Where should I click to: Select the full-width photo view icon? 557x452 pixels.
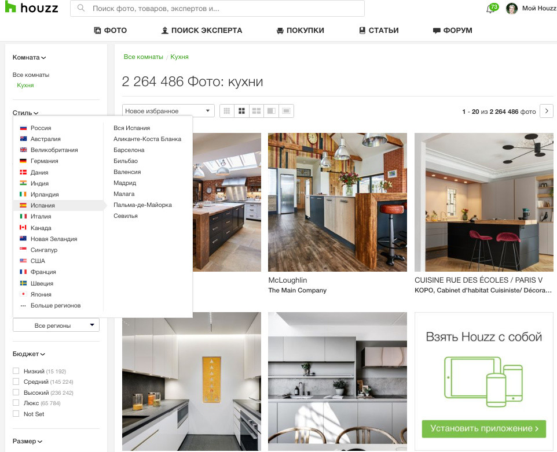[286, 110]
